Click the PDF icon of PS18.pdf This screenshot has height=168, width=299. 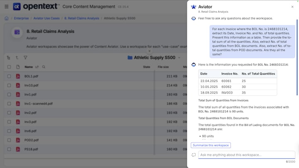pos(18,149)
